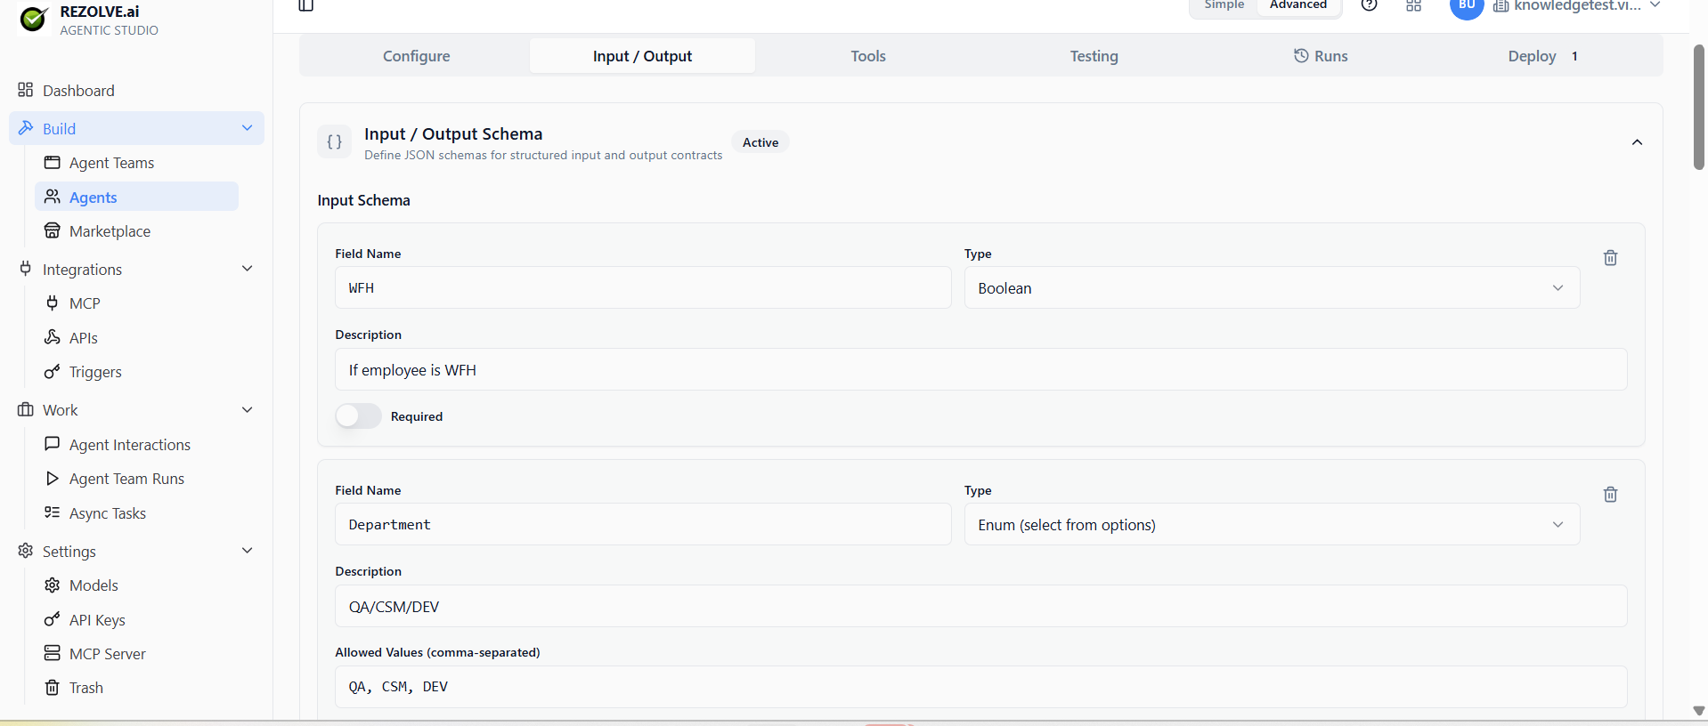Collapse the Settings section chevron

(x=248, y=551)
